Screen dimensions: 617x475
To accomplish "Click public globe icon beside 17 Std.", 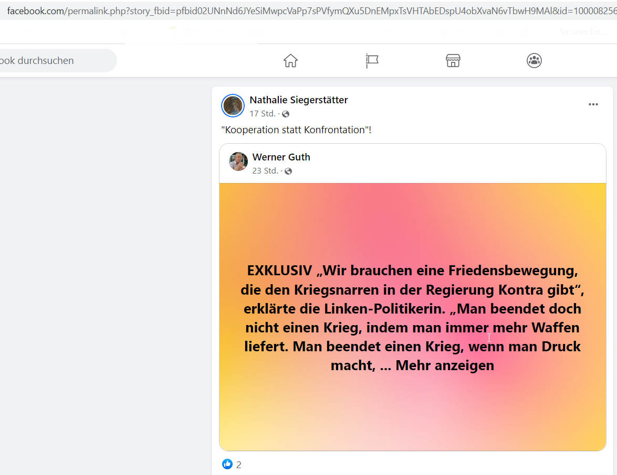I will coord(286,114).
